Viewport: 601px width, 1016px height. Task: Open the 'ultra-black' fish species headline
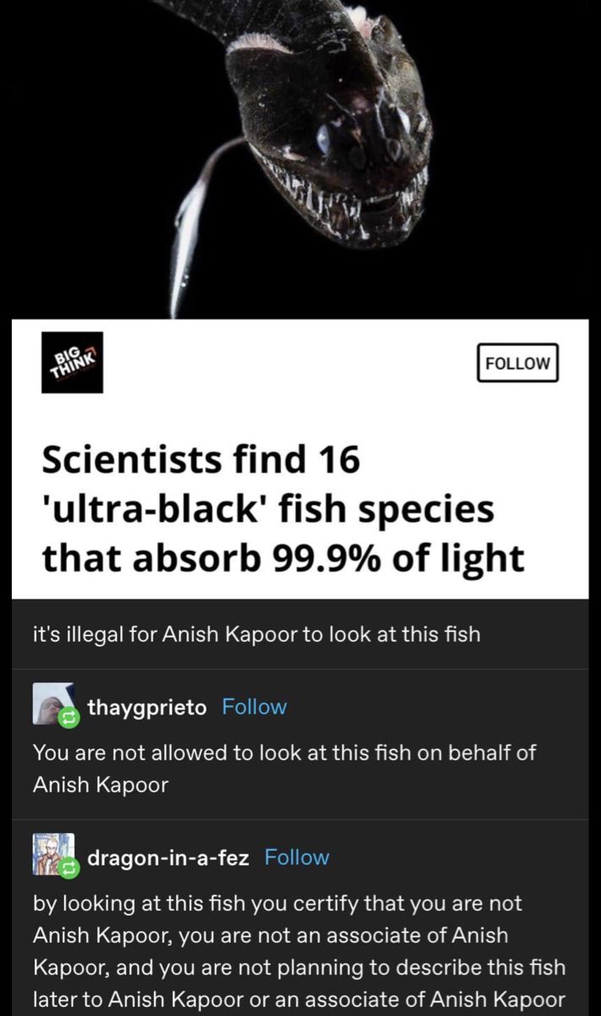[283, 510]
